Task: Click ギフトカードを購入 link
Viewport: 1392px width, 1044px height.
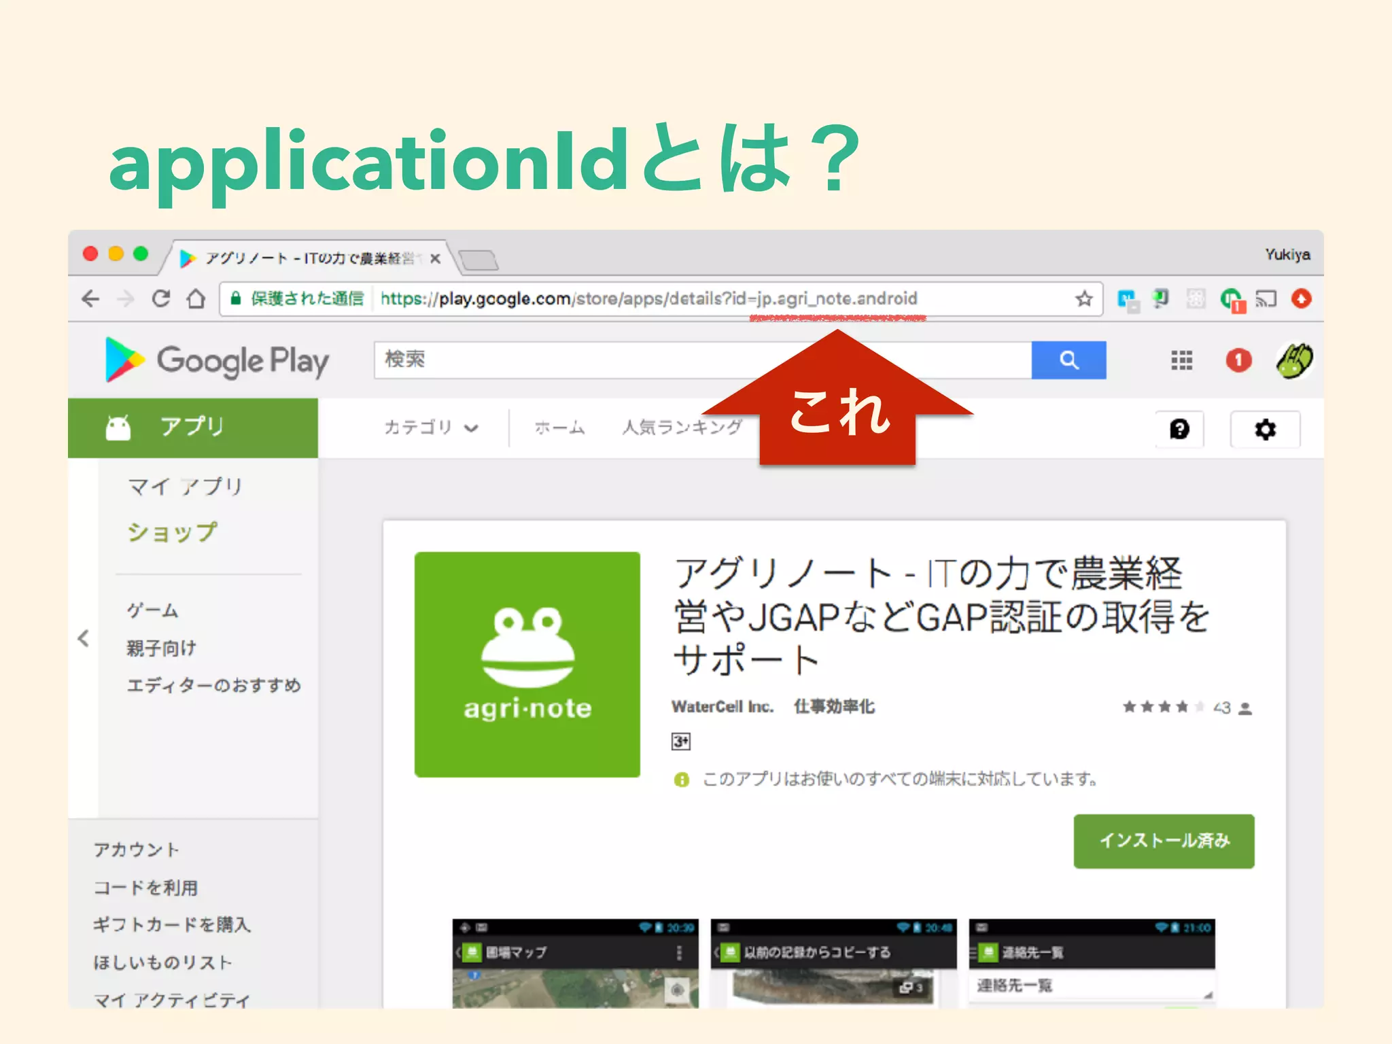Action: click(173, 924)
